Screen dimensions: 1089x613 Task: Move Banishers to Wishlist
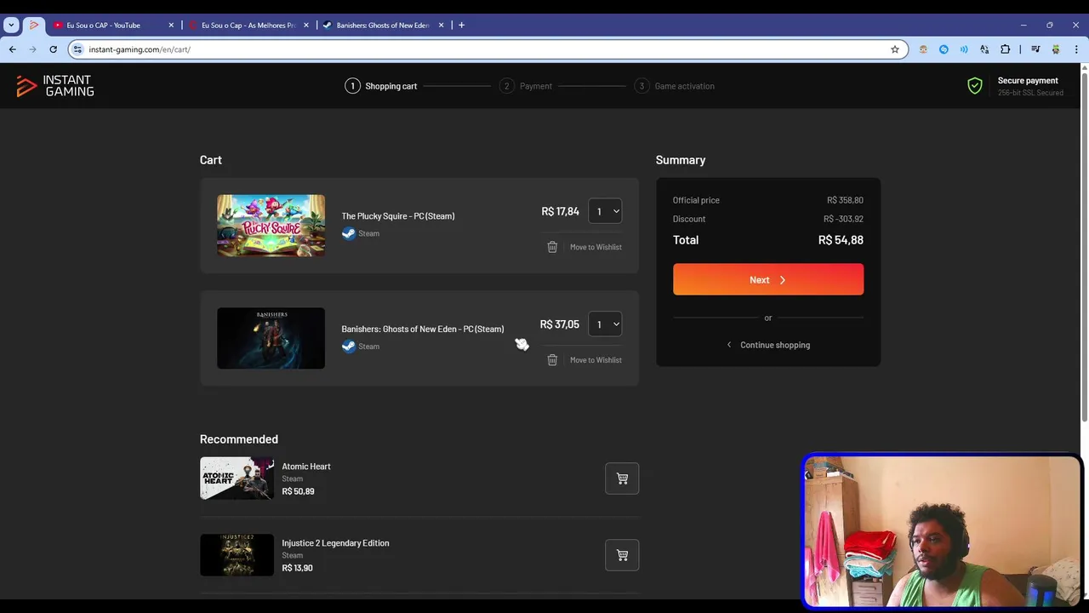596,360
